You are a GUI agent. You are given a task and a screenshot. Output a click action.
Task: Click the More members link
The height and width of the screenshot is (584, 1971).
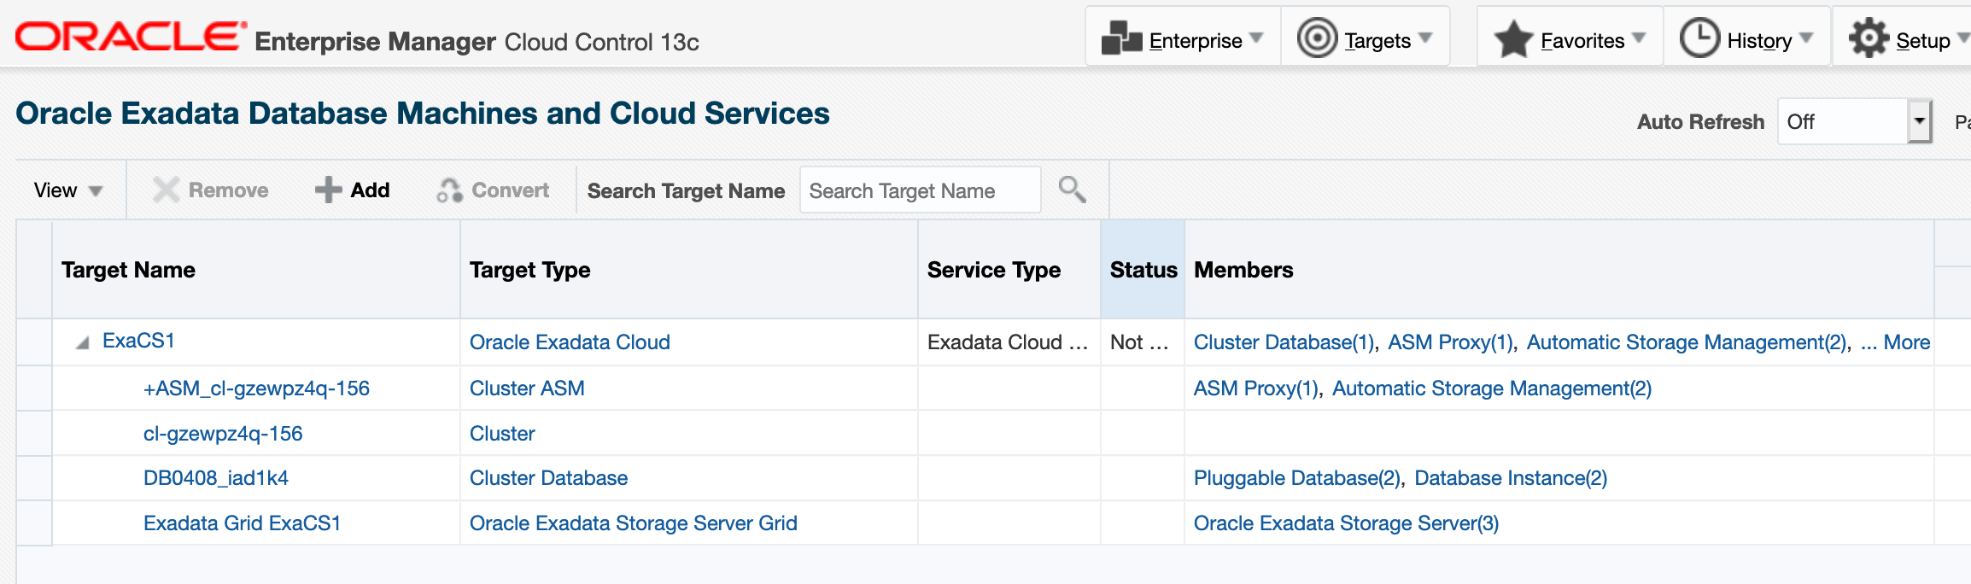tap(1906, 342)
